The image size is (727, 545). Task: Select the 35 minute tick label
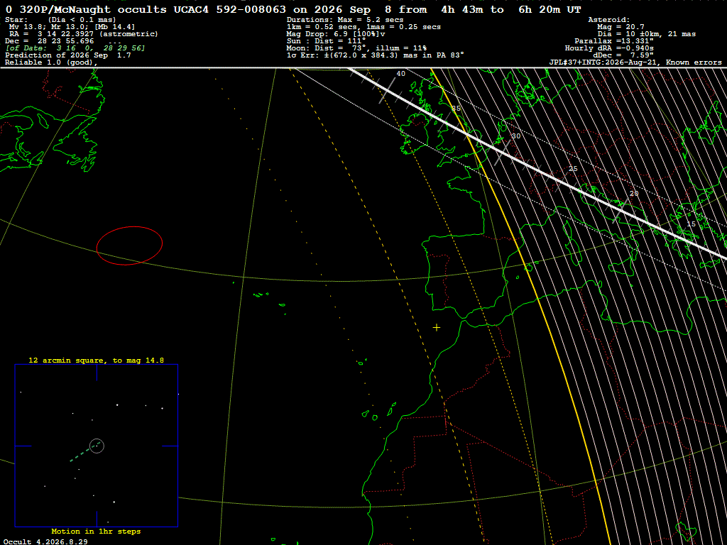(x=457, y=109)
